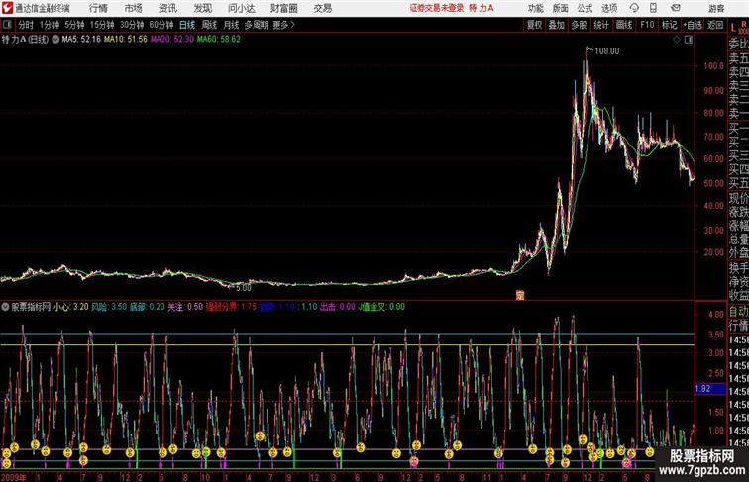
Task: Click the 标记 mark button
Action: 669,25
